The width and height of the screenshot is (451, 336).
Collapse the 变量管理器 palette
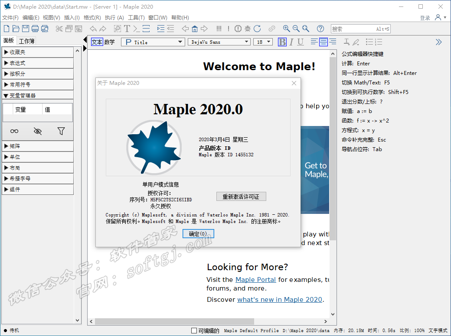pos(38,95)
